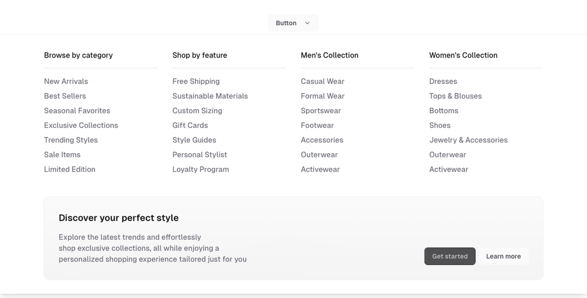Visit the Loyalty Program link
This screenshot has height=298, width=587.
tap(201, 170)
